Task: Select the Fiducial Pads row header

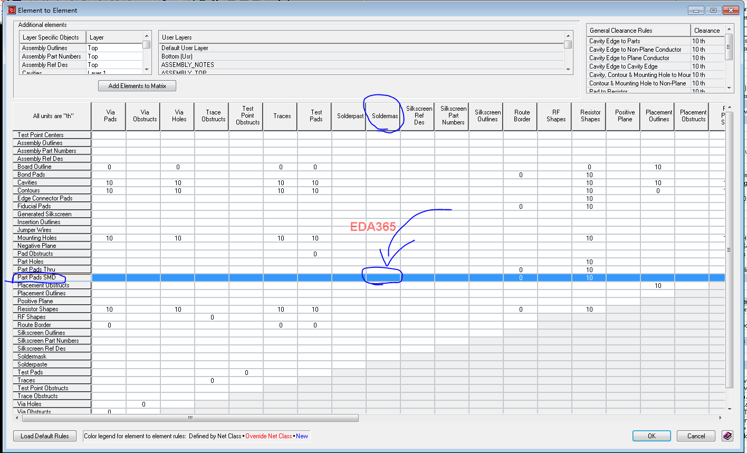Action: [52, 206]
